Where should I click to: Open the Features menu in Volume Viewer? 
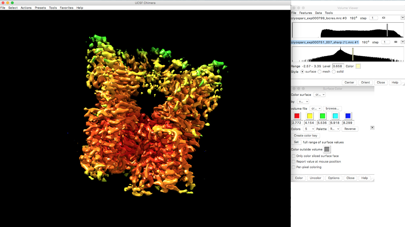(x=306, y=13)
